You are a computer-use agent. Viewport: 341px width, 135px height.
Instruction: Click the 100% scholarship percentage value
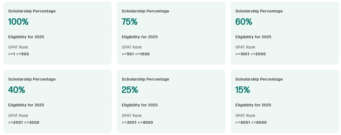pyautogui.click(x=18, y=22)
